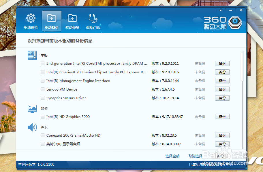Click the 选择全部 link
Image resolution: width=263 pixels, height=172 pixels.
coord(172,156)
